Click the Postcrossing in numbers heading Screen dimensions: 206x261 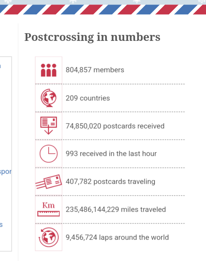click(x=92, y=37)
